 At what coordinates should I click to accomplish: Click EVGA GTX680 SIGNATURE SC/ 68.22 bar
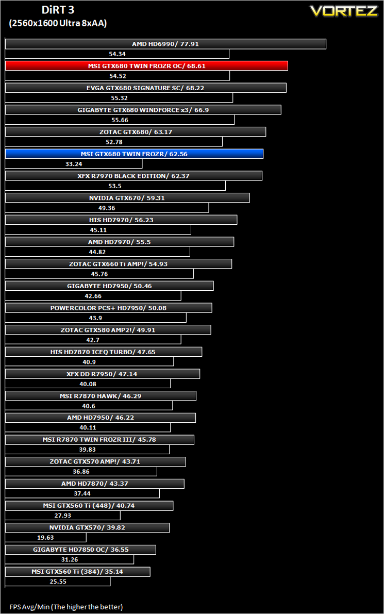pyautogui.click(x=146, y=88)
